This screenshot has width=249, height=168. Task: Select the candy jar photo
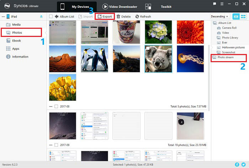tap(126, 32)
